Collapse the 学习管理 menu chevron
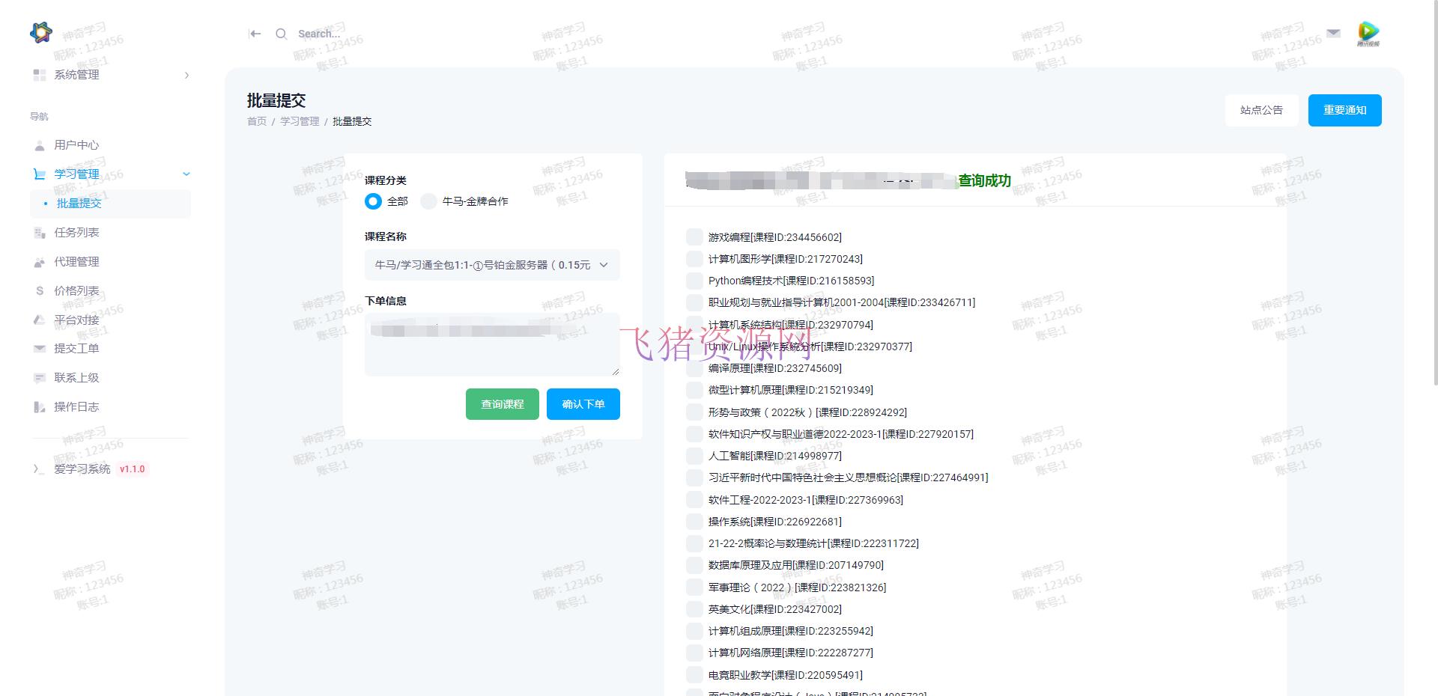Screen dimensions: 1438x696 [x=186, y=174]
